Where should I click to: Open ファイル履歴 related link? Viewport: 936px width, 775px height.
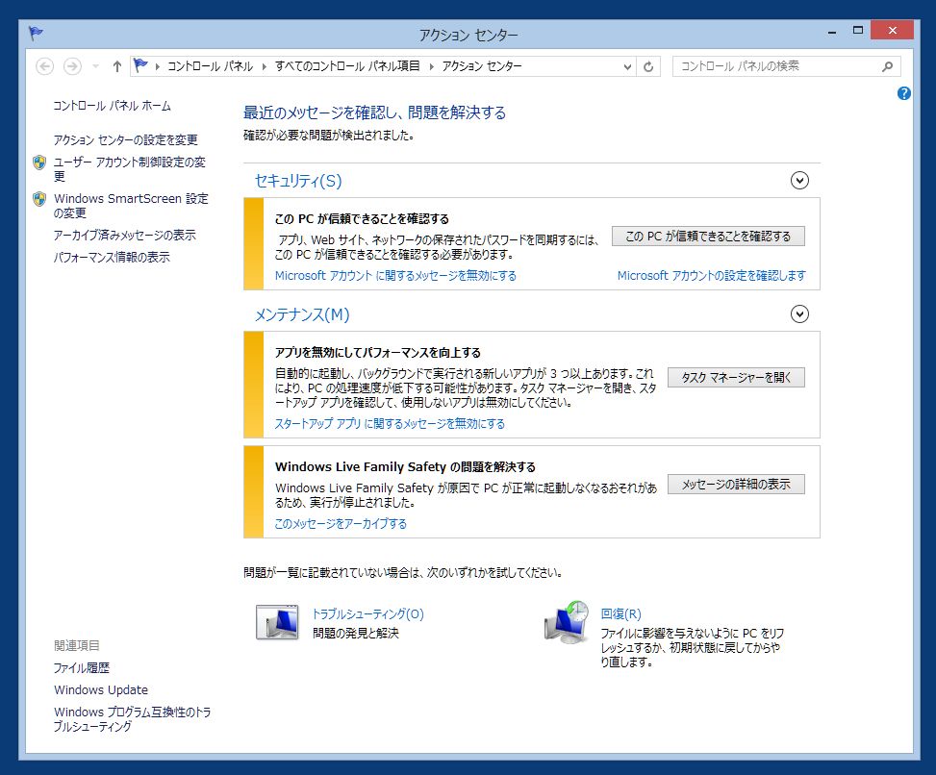tap(82, 667)
